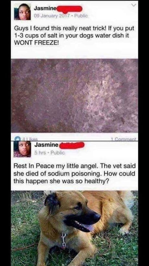Screen dimensions: 149x266
Task: Click the Rest In Peace post text
Action: [74, 173]
